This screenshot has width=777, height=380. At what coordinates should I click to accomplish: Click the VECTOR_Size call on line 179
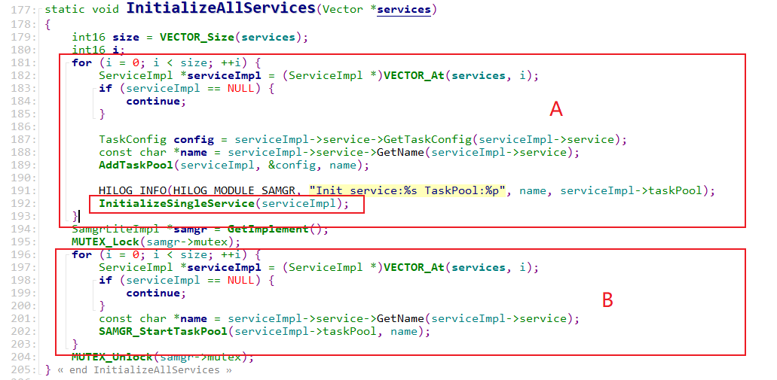196,37
